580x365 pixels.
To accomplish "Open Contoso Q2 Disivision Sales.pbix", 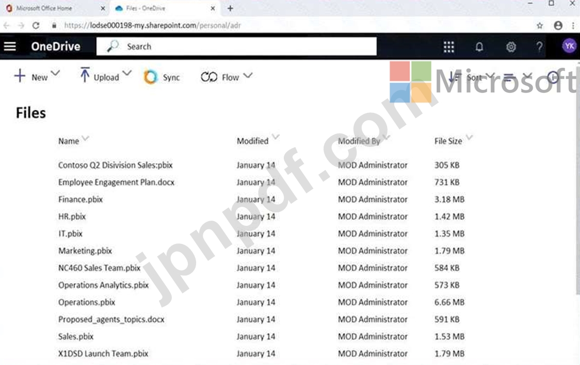I will (x=116, y=165).
